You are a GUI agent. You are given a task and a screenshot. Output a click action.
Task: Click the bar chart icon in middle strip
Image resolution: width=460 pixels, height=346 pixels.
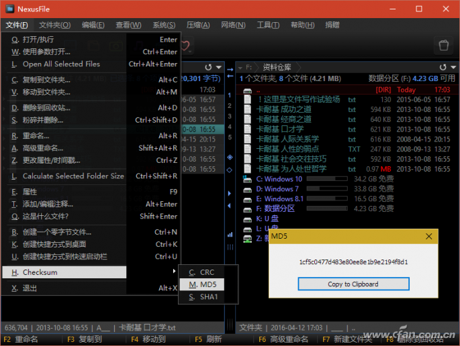(230, 234)
